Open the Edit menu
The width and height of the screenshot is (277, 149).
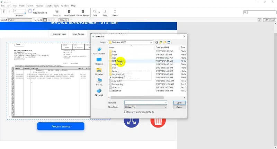click(8, 6)
